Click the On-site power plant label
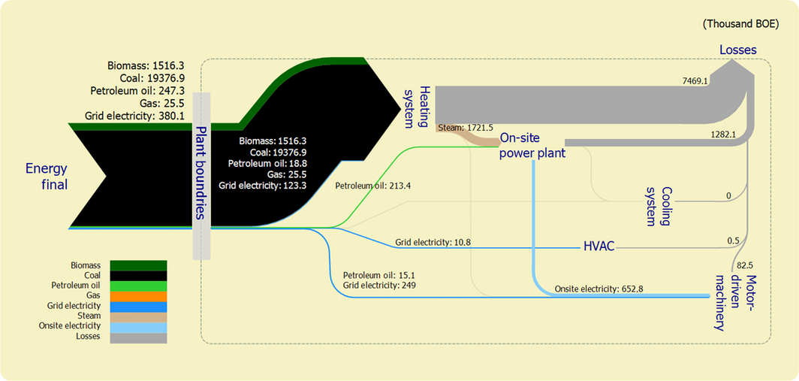799x381 pixels. point(532,146)
